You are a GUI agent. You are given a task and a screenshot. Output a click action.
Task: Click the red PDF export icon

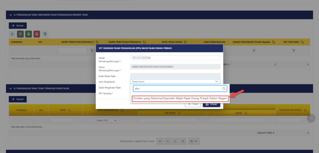pos(37,34)
